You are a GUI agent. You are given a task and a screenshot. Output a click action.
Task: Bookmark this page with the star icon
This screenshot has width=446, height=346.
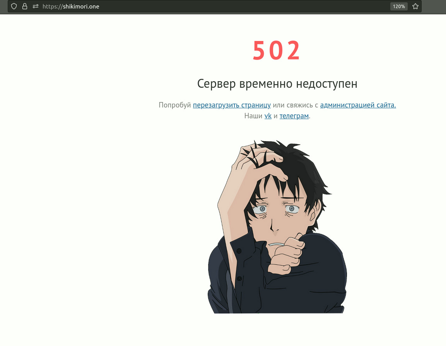(415, 6)
